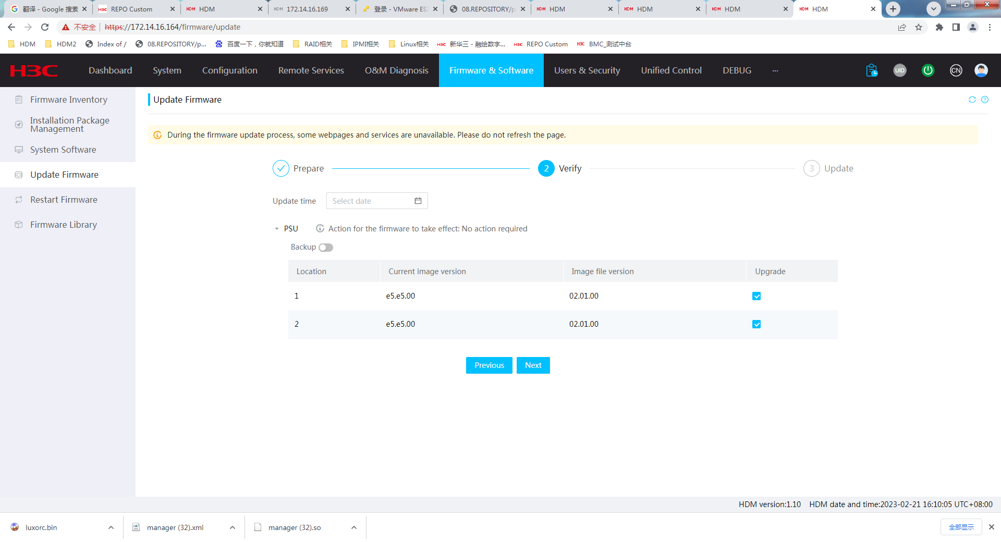Click the Previous button

pos(489,365)
